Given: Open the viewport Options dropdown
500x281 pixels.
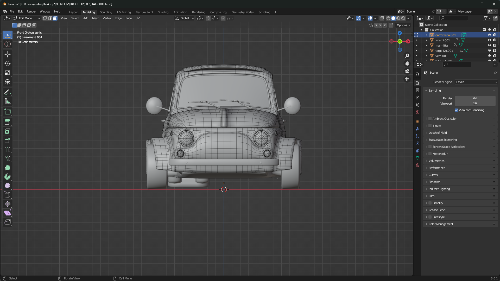Looking at the screenshot, I should click(403, 25).
